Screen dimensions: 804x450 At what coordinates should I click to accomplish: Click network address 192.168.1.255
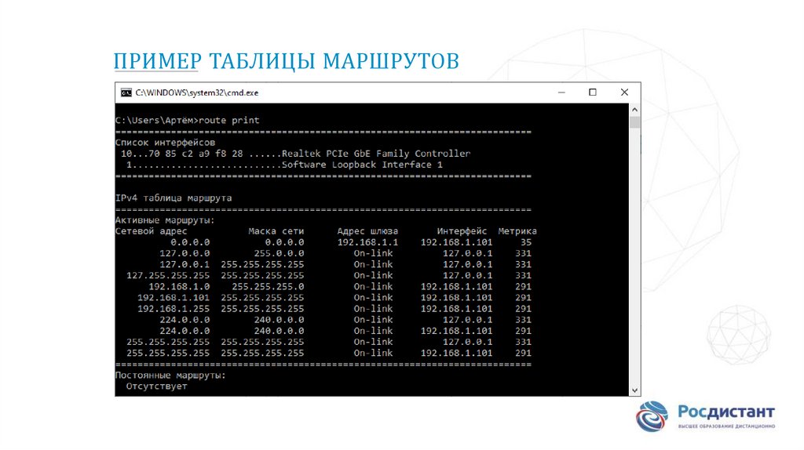174,309
